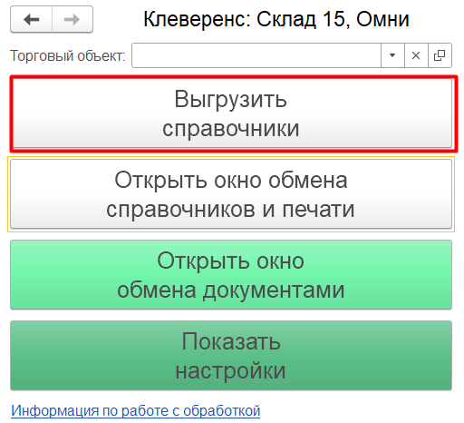
Task: Click the Торговый объект label text
Action: [x=68, y=56]
